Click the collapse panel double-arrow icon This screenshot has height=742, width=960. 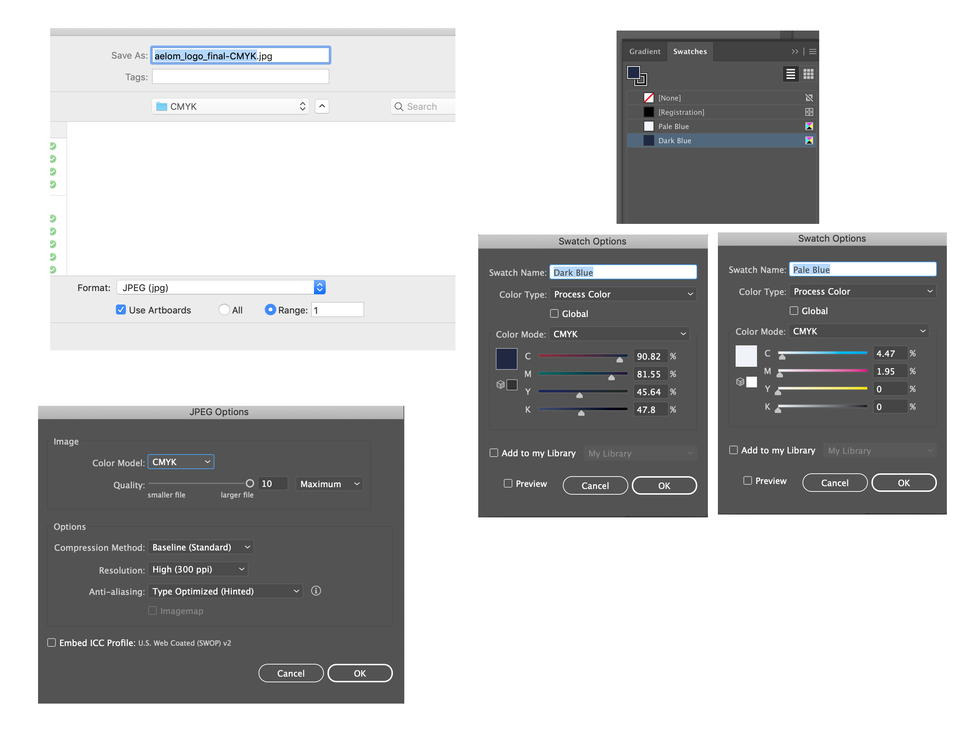pyautogui.click(x=795, y=52)
